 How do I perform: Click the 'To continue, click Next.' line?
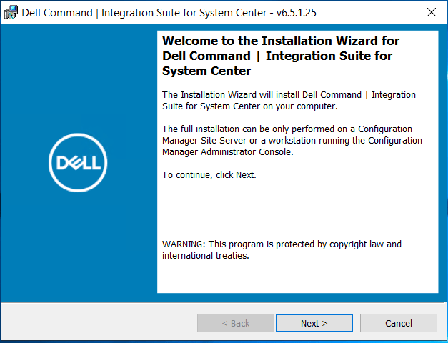pos(209,174)
